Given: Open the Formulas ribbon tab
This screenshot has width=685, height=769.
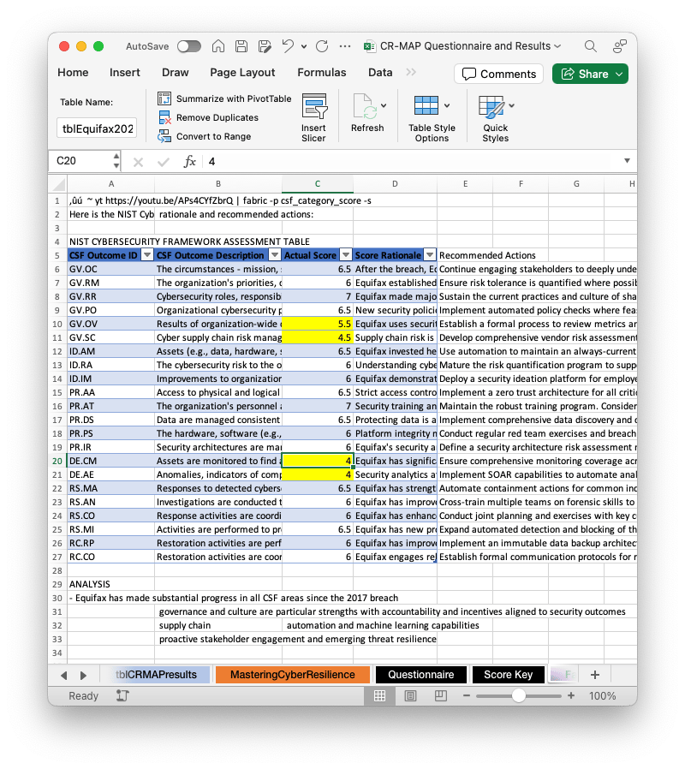Looking at the screenshot, I should click(322, 73).
